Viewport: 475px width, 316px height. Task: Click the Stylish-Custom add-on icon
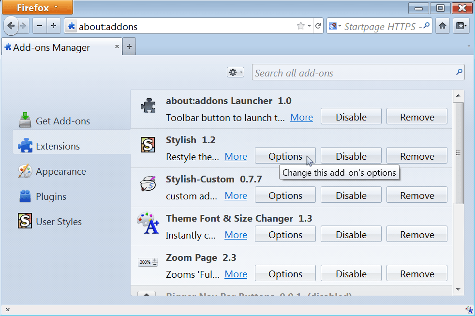(x=148, y=183)
